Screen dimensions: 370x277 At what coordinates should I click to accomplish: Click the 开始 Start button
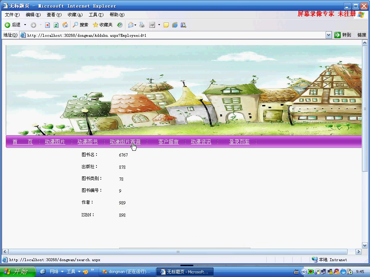click(18, 272)
